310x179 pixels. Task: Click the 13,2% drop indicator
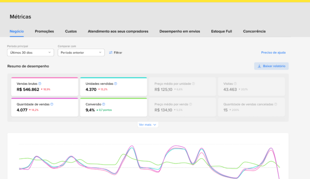click(103, 89)
